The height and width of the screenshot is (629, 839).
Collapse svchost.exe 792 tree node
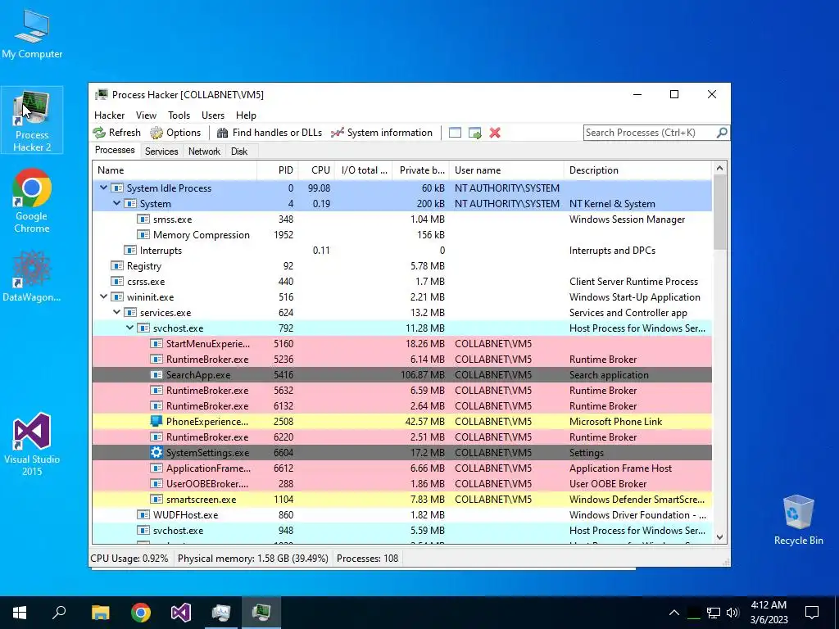pyautogui.click(x=130, y=328)
